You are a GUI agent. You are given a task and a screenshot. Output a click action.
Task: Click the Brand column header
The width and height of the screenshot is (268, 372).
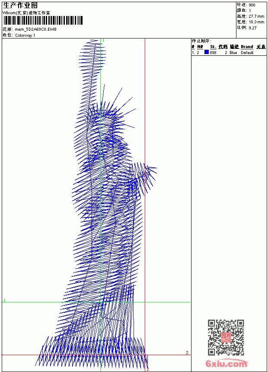point(247,47)
